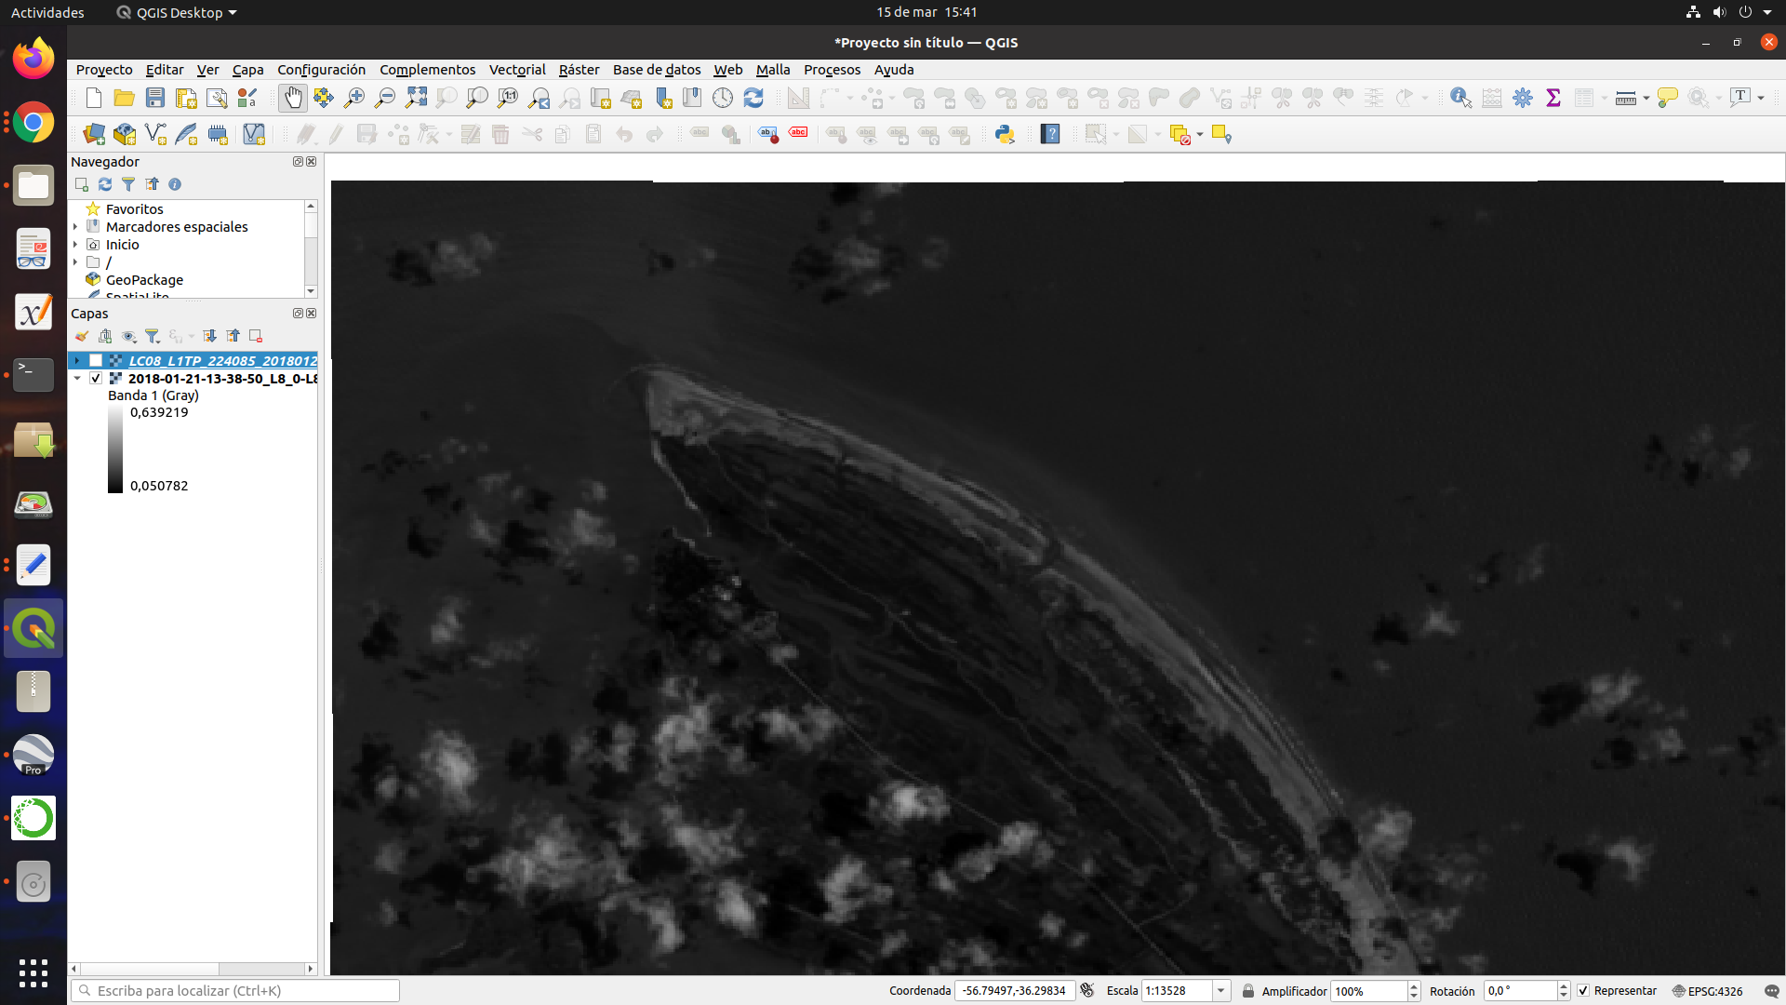Viewport: 1786px width, 1005px height.
Task: Refresh the map canvas
Action: click(x=753, y=98)
